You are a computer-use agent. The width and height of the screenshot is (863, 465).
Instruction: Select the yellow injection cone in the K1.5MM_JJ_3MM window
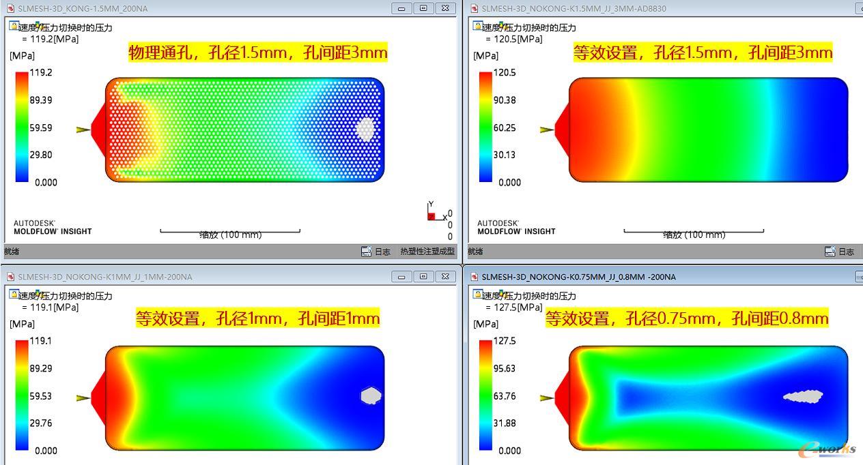(x=547, y=130)
